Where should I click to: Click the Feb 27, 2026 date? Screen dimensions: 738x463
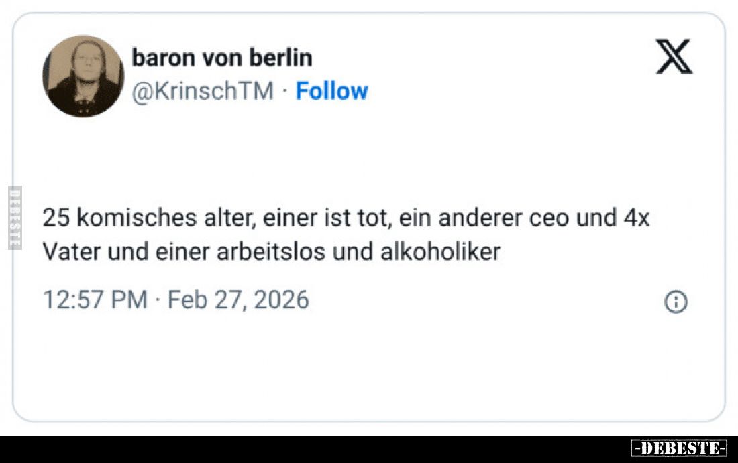238,300
